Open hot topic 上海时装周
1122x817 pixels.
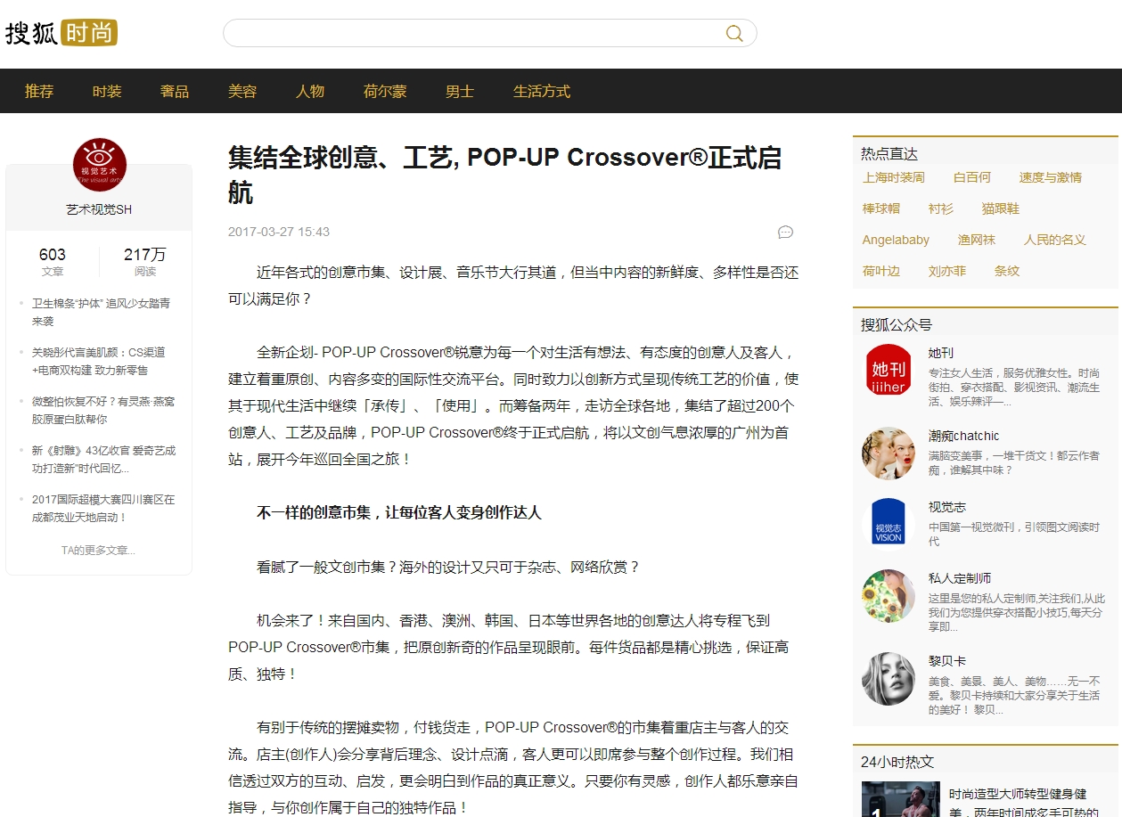(894, 177)
